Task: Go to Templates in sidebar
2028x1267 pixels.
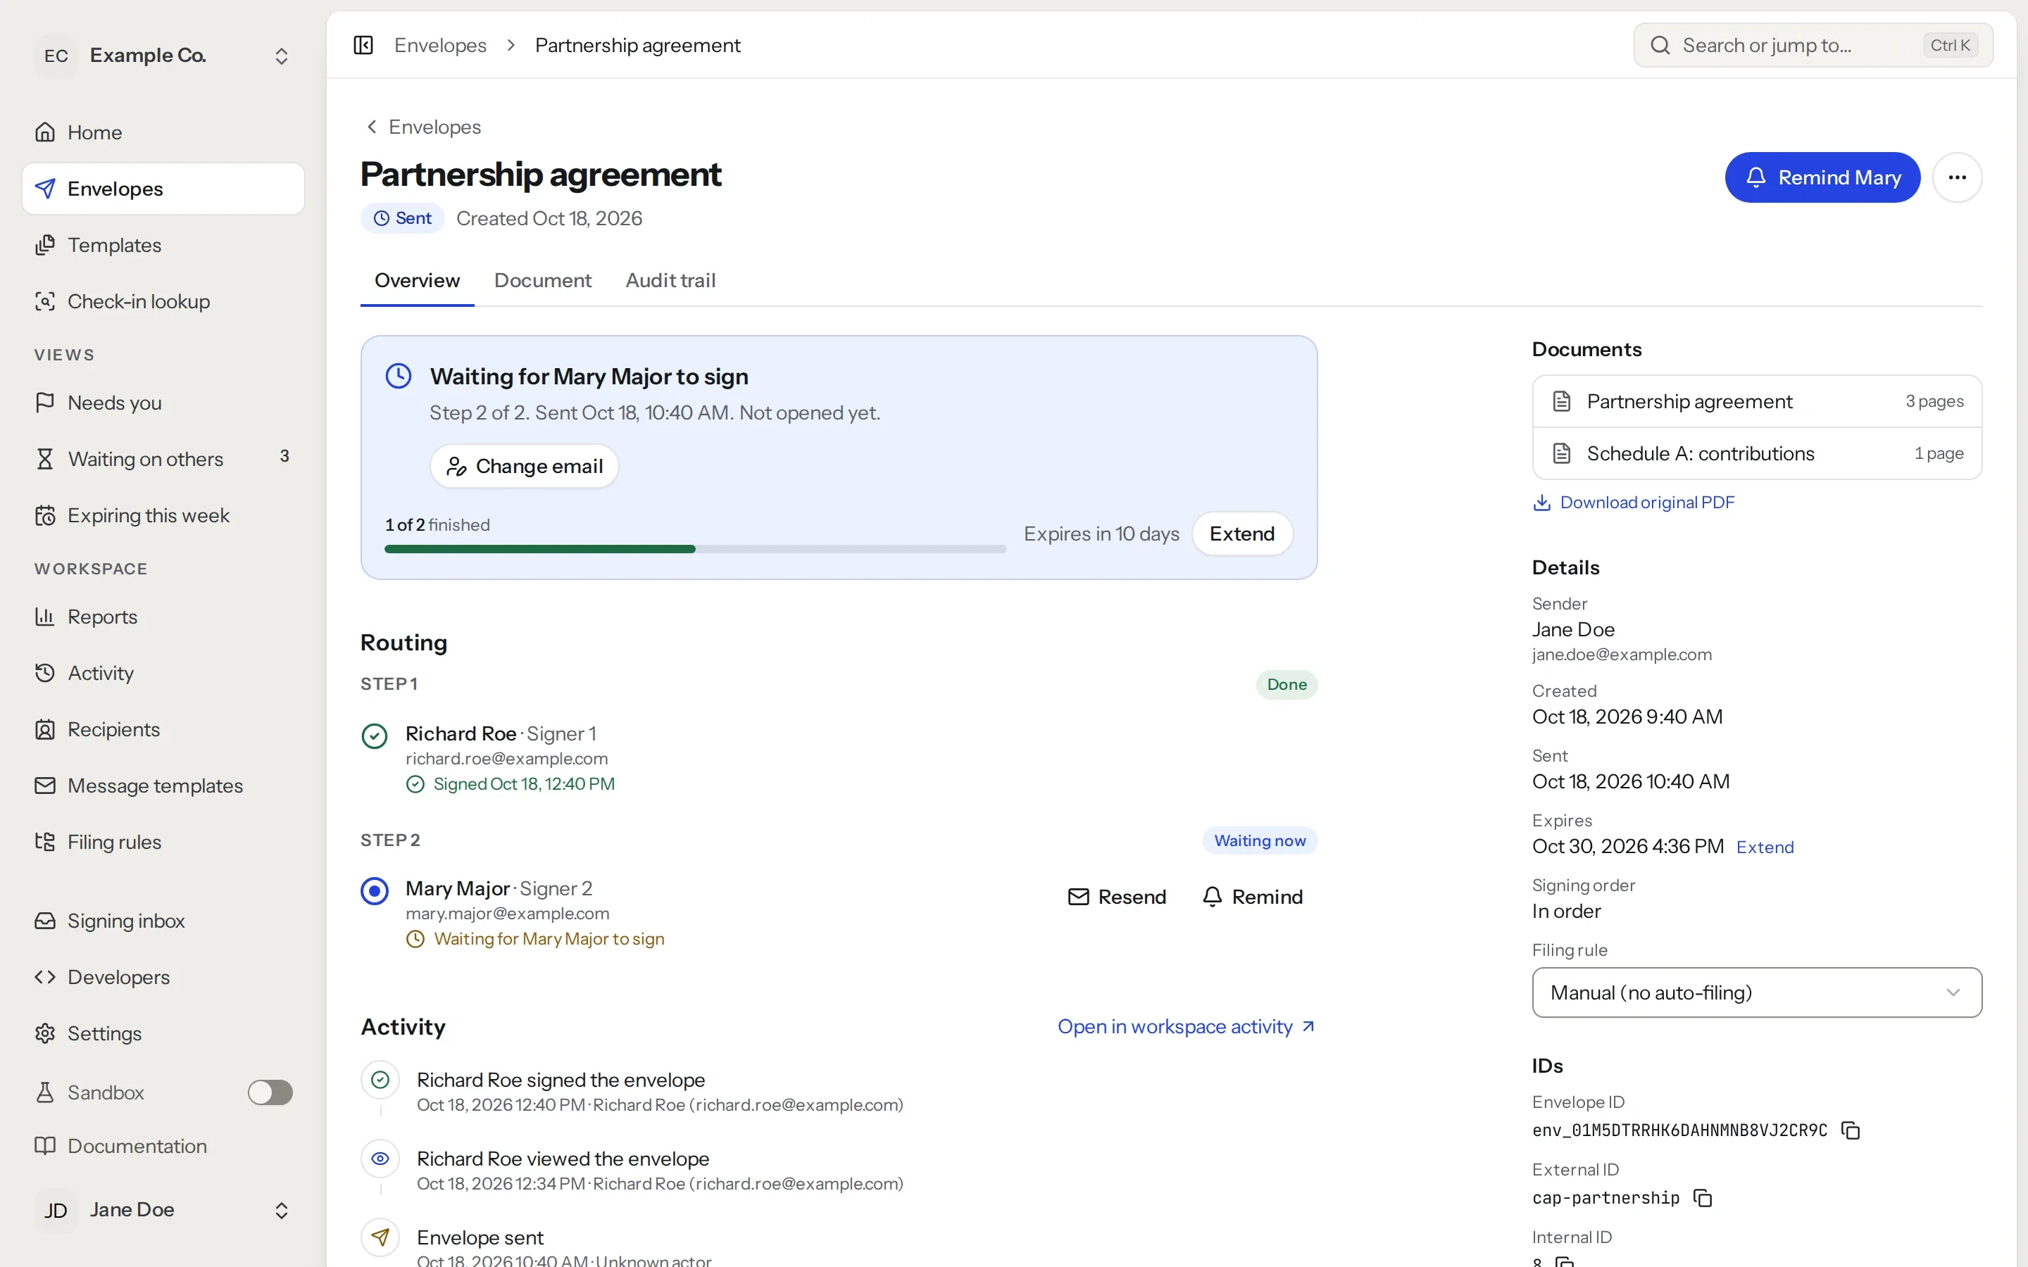Action: pyautogui.click(x=163, y=245)
